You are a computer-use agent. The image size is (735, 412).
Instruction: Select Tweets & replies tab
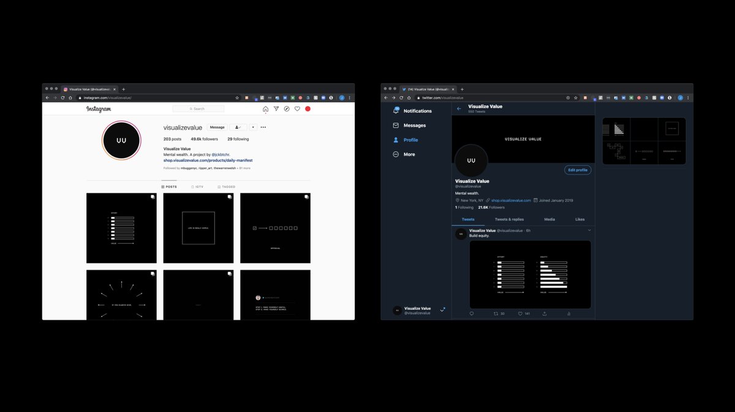point(509,219)
